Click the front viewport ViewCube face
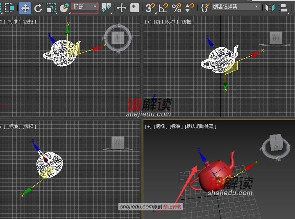Image resolution: width=295 pixels, height=219 pixels. coord(276,38)
